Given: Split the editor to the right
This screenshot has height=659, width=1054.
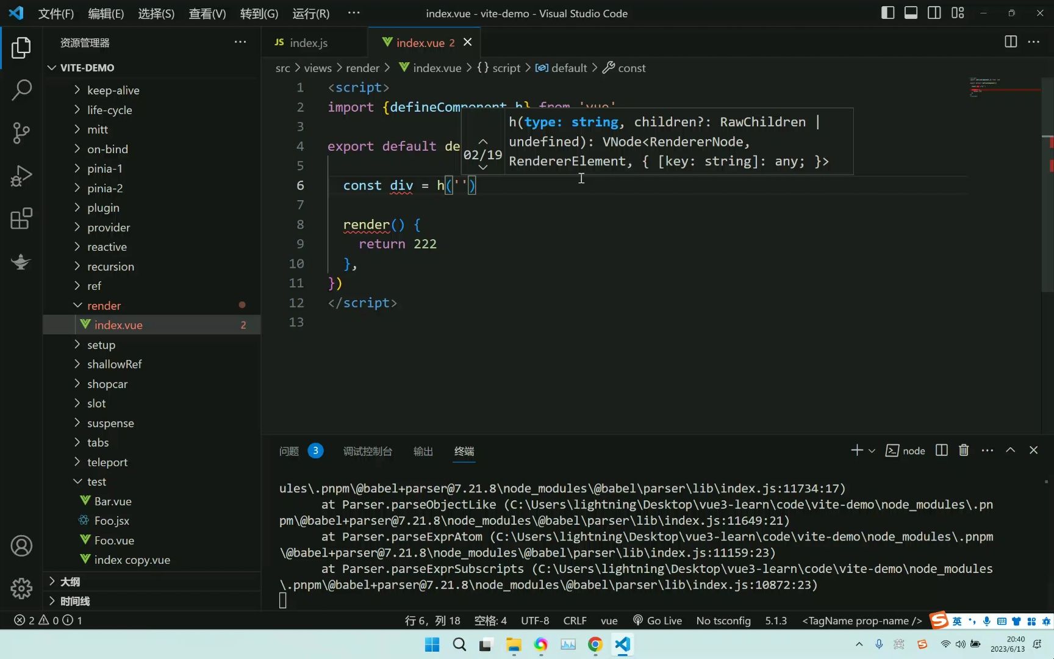Looking at the screenshot, I should tap(1011, 41).
